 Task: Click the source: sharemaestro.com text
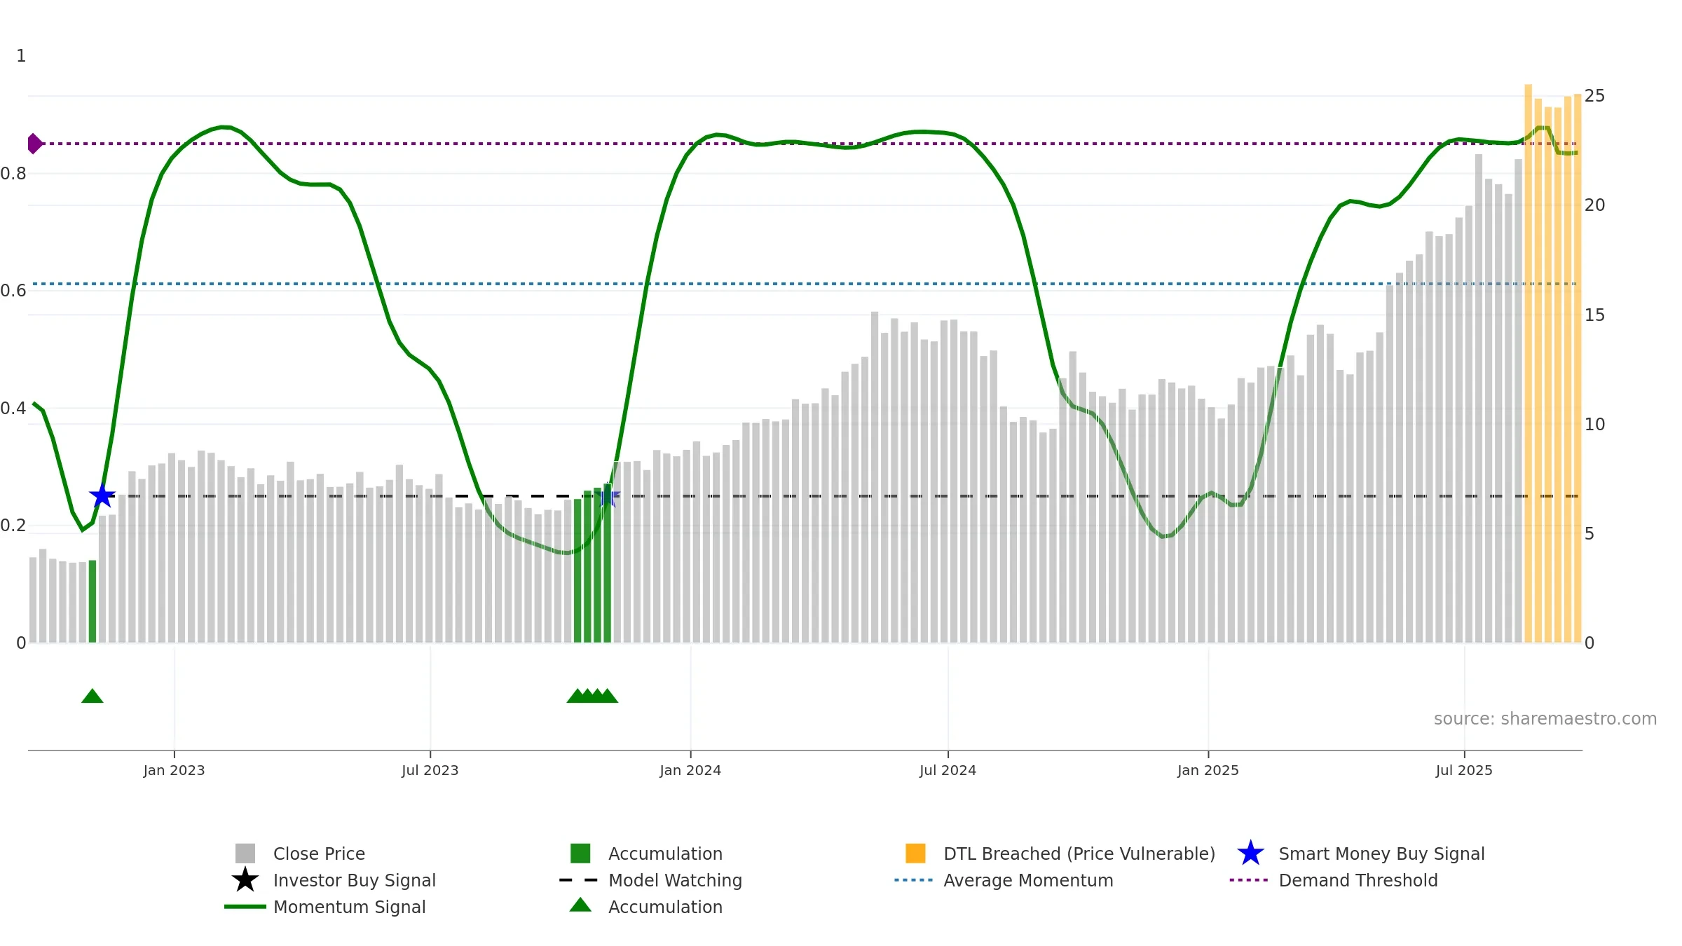[1545, 719]
